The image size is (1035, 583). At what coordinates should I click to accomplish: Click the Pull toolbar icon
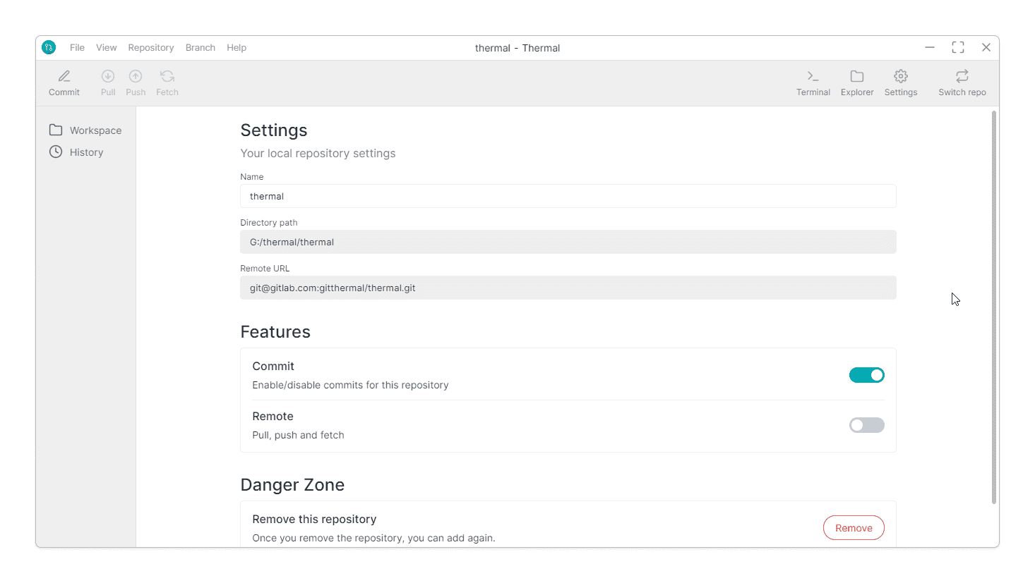pos(108,76)
